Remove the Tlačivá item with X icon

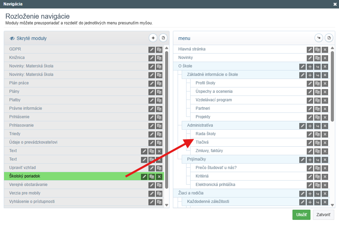click(325, 143)
